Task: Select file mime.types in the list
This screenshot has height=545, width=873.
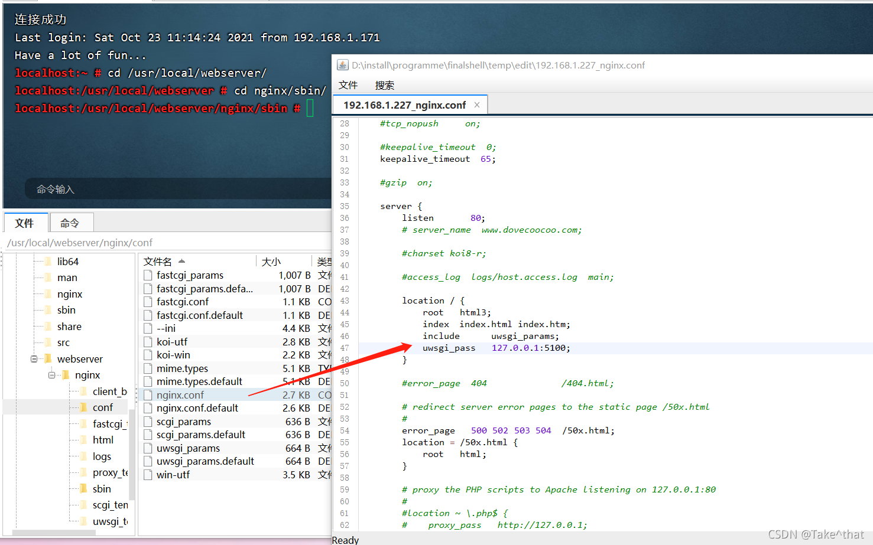Action: coord(182,368)
